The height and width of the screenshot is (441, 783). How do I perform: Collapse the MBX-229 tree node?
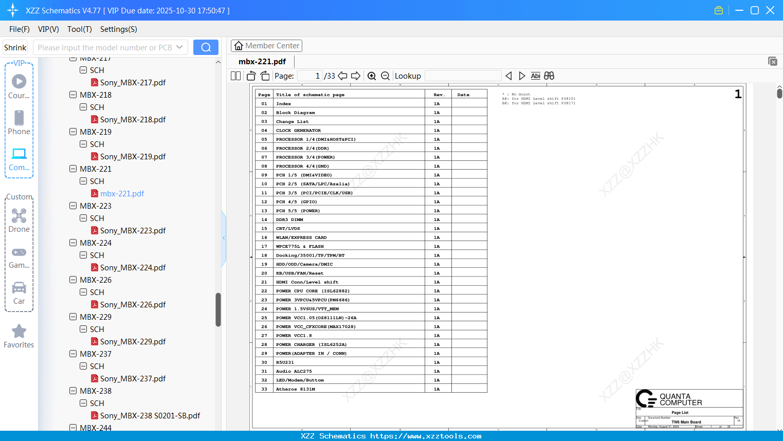pyautogui.click(x=73, y=317)
